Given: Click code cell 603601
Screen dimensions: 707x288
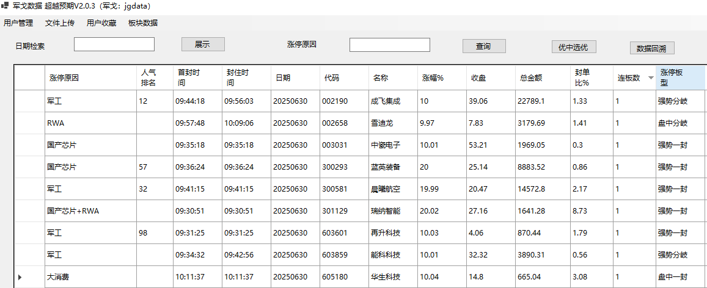Looking at the screenshot, I should coord(344,233).
